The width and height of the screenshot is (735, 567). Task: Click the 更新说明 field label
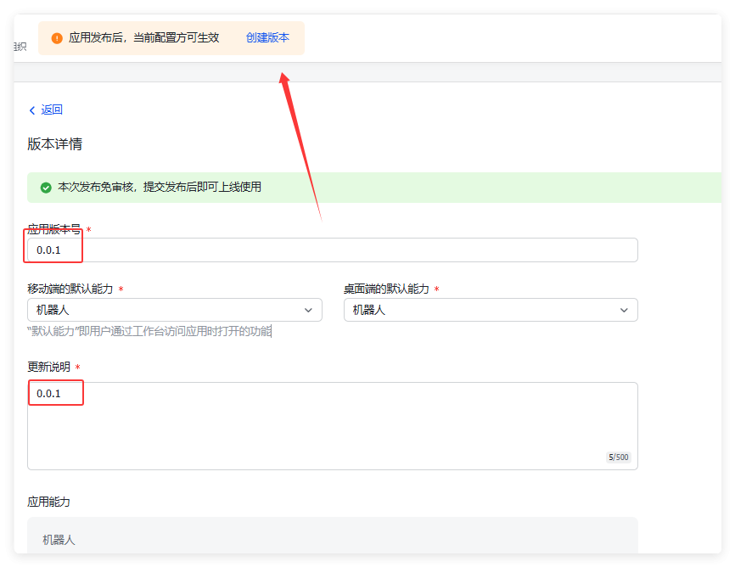click(48, 368)
